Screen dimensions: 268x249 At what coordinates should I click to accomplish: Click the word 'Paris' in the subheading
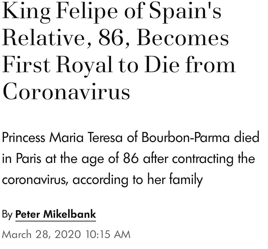[x=29, y=158]
